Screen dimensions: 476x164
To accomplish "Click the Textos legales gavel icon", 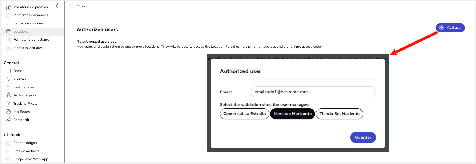I will [8, 95].
